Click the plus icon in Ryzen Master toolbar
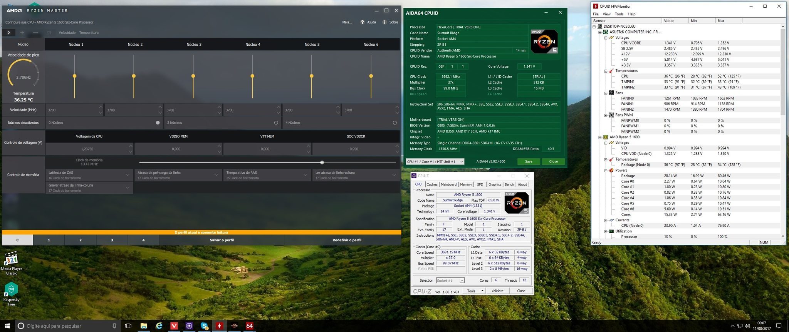This screenshot has height=332, width=789. tap(22, 33)
